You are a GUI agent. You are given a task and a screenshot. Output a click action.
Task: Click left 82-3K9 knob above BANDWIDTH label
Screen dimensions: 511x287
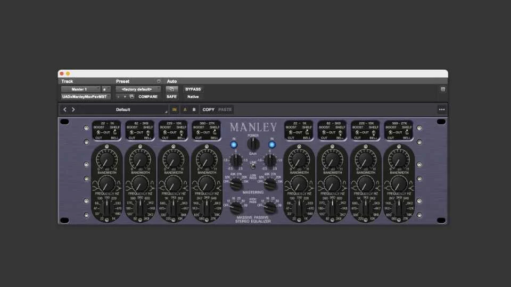tap(140, 160)
